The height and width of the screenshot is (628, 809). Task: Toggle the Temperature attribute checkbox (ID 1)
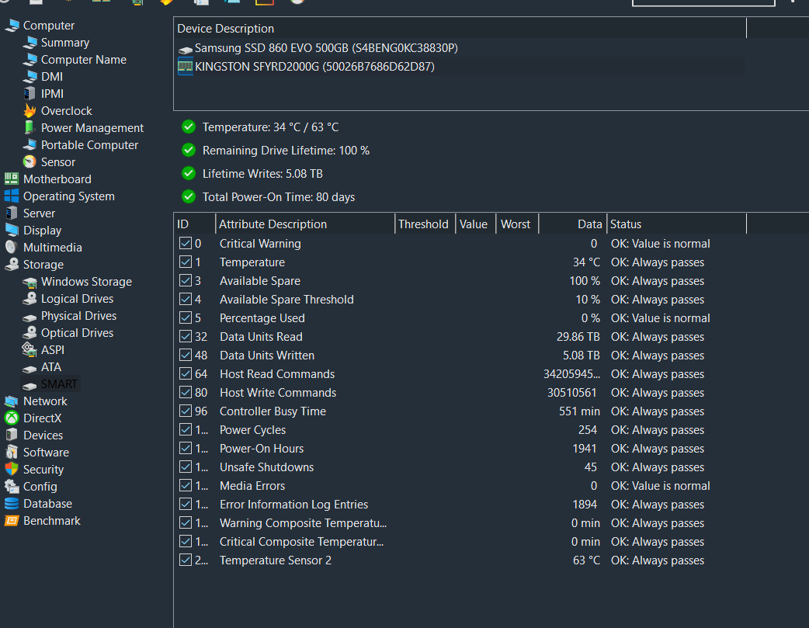tap(186, 262)
